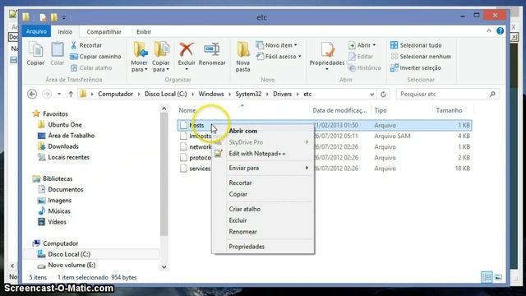Go up one folder level
526x296 pixels.
coord(71,94)
